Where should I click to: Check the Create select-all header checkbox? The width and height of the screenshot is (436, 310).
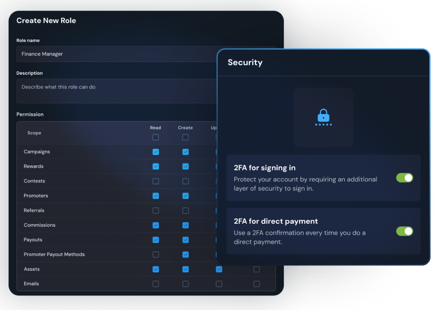(x=185, y=137)
